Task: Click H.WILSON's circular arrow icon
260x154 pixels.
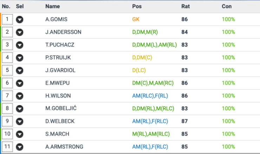Action: tap(20, 96)
